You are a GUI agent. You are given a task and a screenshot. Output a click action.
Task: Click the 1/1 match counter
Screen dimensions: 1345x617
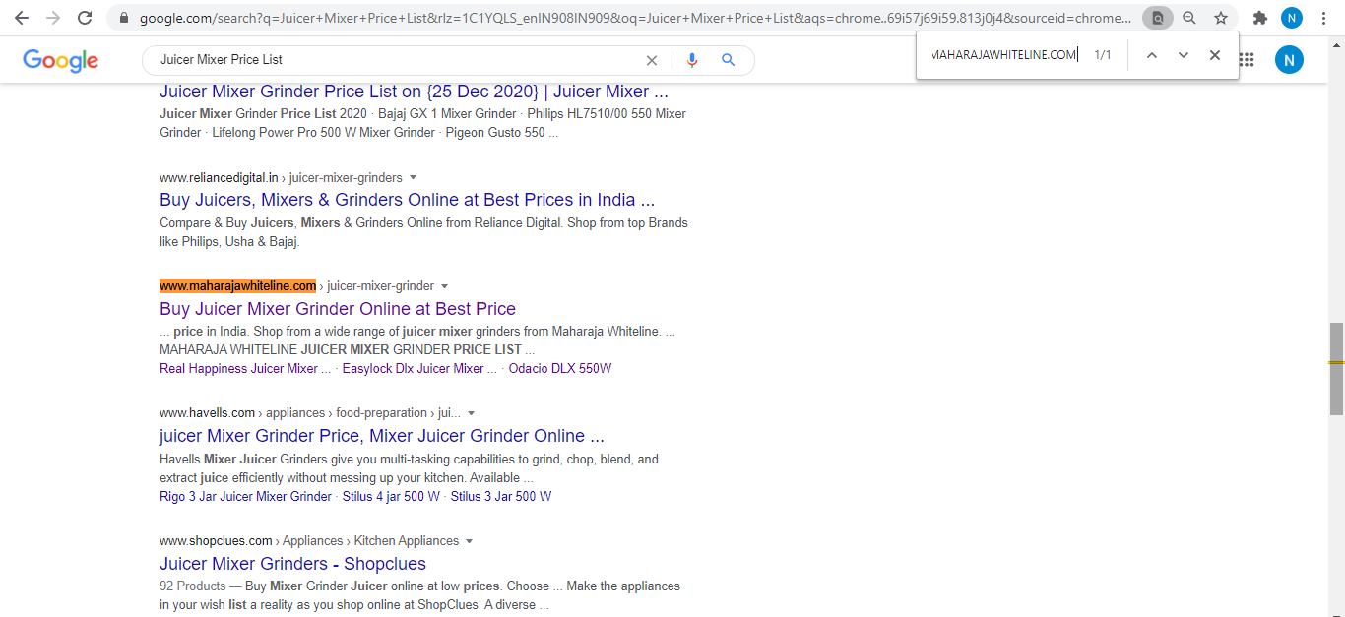(x=1103, y=55)
